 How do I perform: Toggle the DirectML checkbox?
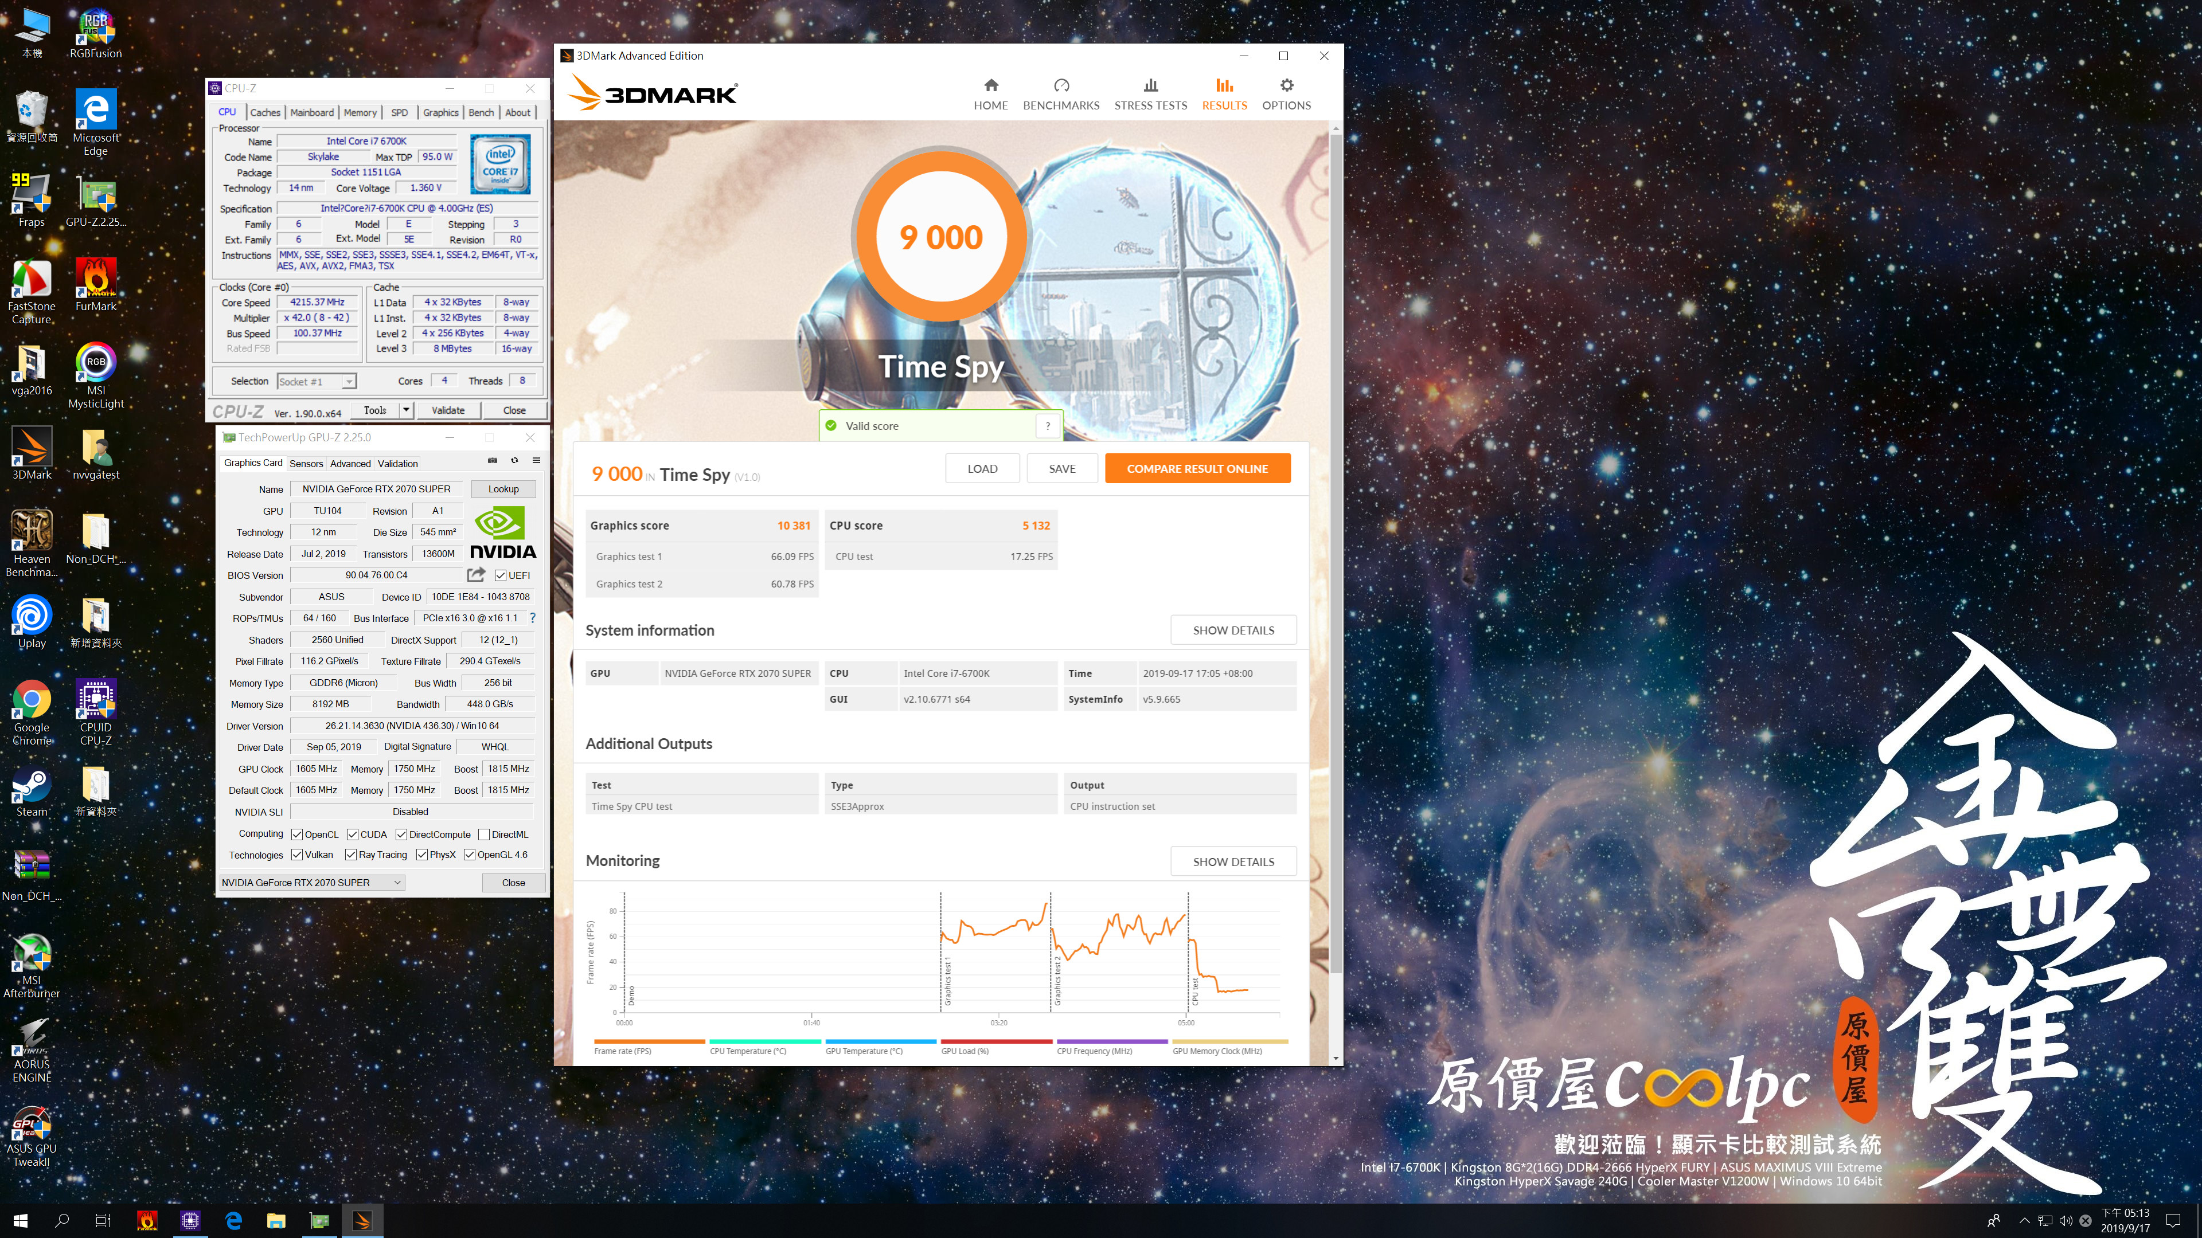coord(484,834)
